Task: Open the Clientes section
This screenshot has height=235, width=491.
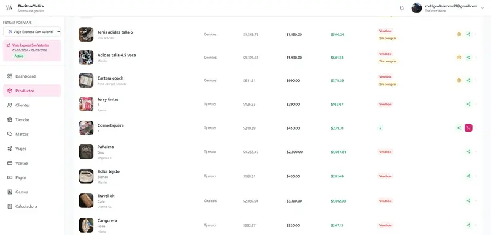Action: coord(32,105)
